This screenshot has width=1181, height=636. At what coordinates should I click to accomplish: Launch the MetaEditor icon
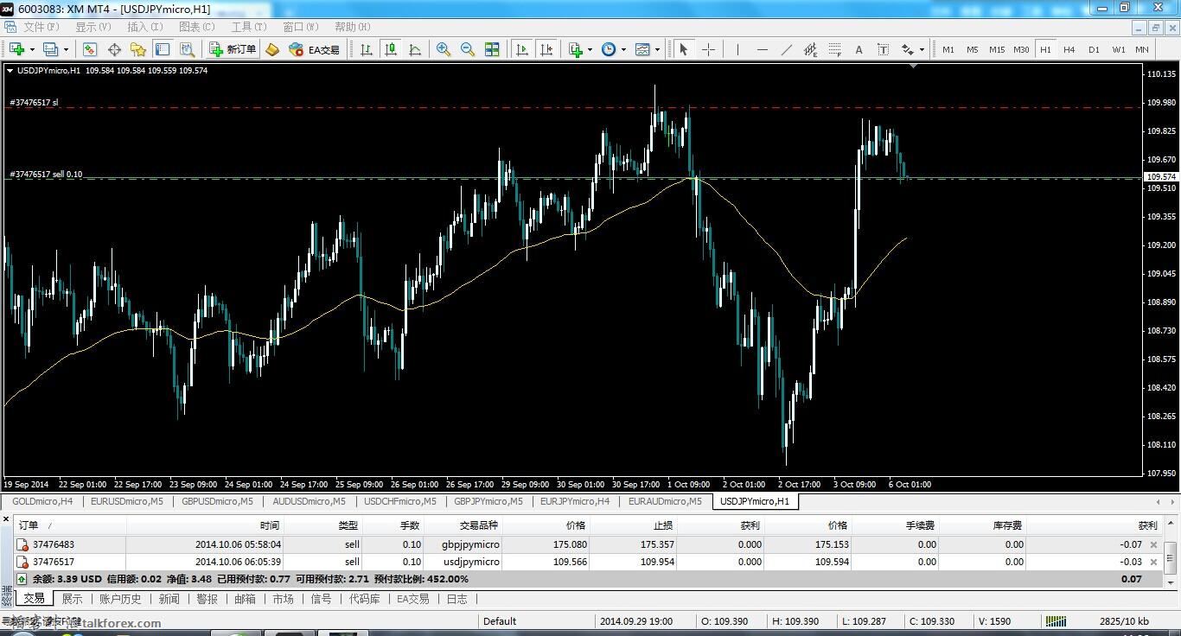point(272,49)
